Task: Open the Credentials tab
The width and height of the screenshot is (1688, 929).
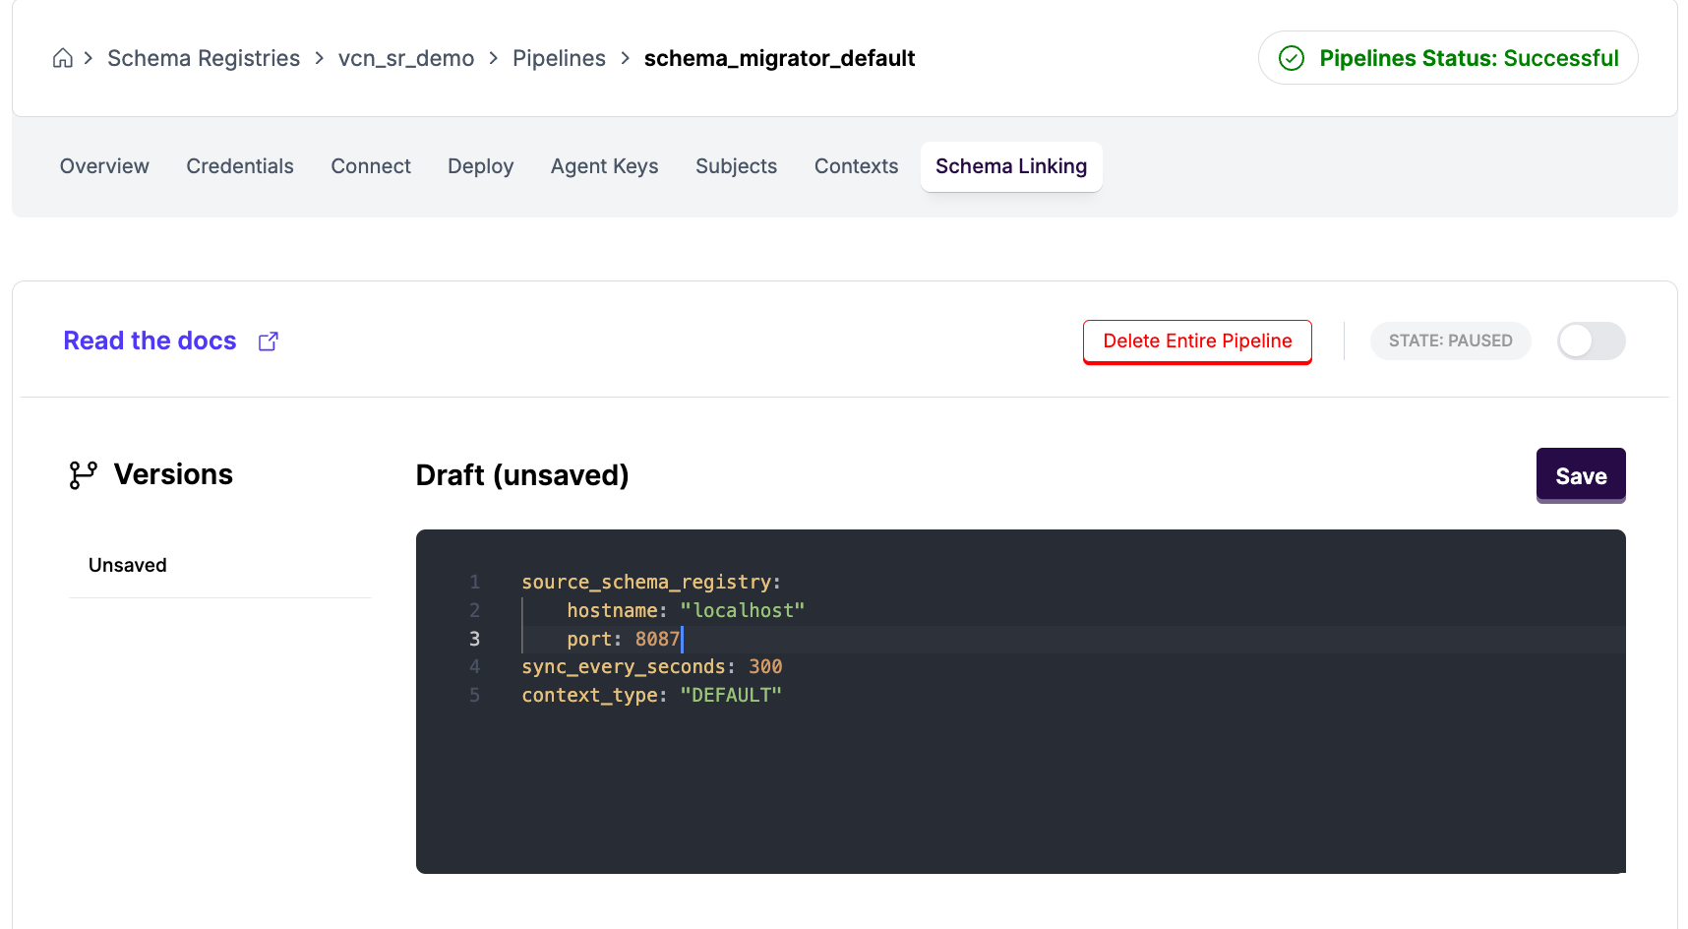Action: [240, 166]
